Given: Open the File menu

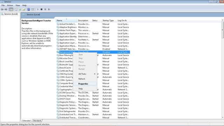Looking at the screenshot, I should click(x=3, y=6).
